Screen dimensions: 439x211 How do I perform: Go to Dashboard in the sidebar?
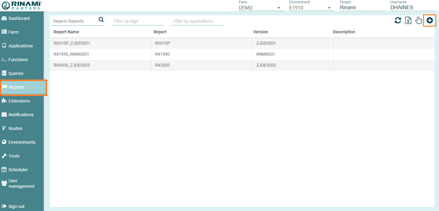19,18
